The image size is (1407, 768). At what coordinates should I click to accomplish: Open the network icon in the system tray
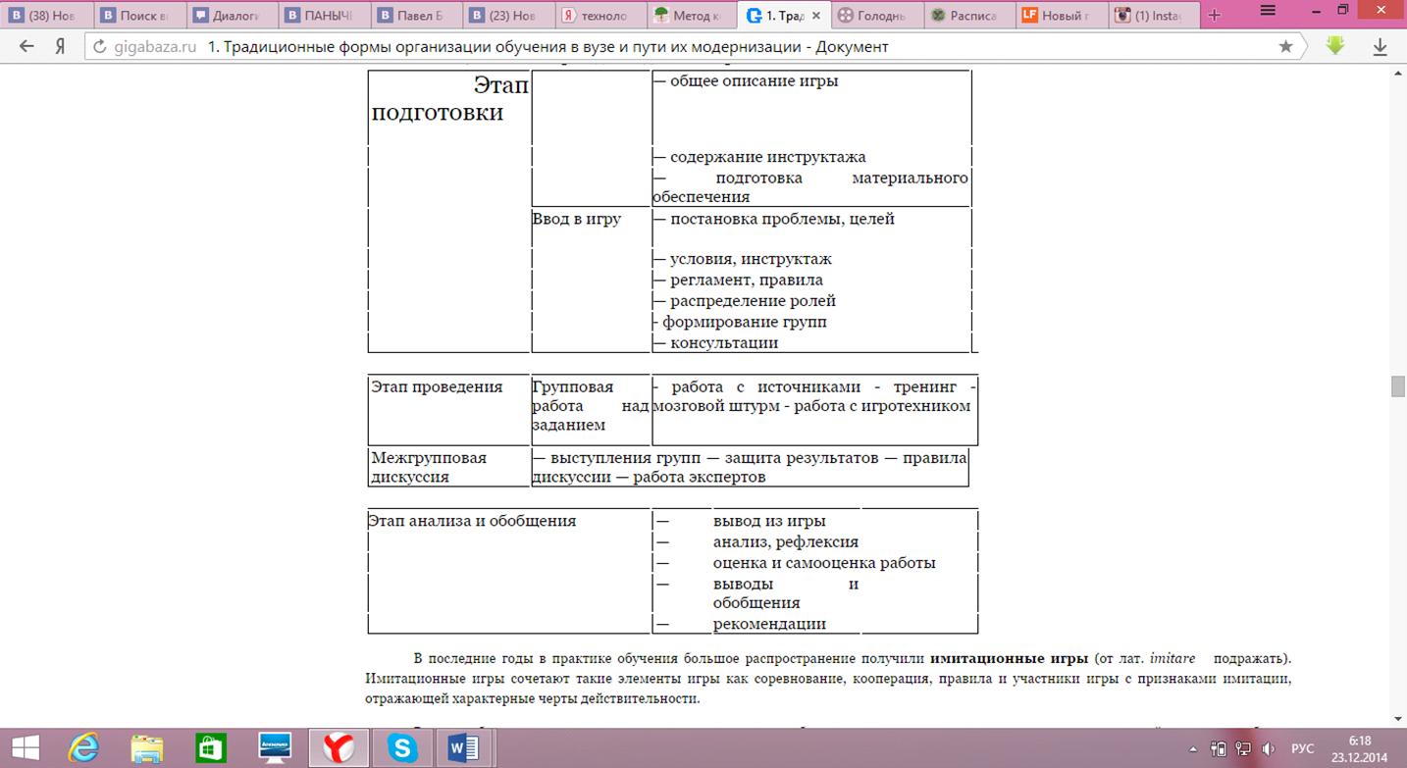(1242, 748)
